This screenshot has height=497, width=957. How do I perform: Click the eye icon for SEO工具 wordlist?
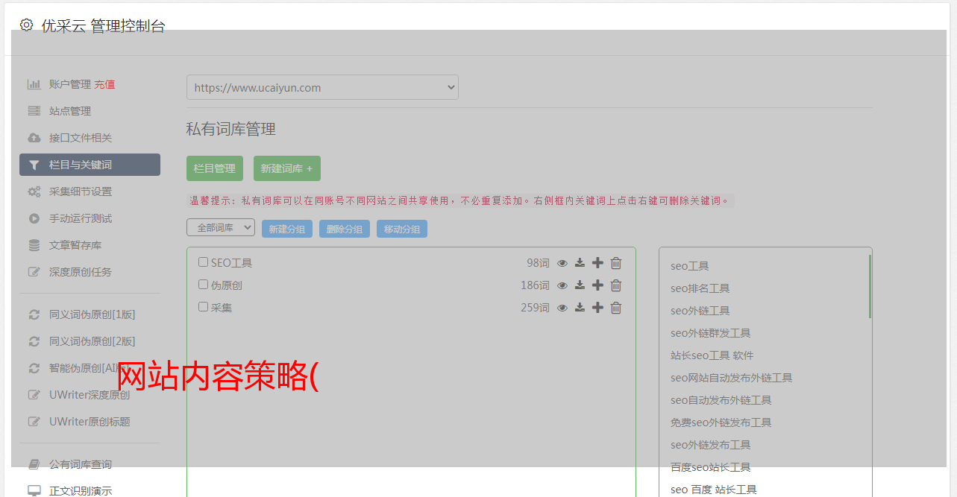[x=562, y=263]
